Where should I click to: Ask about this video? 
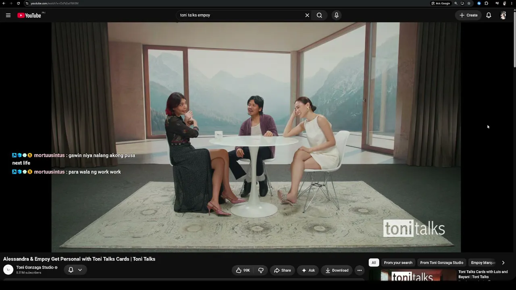pyautogui.click(x=308, y=270)
